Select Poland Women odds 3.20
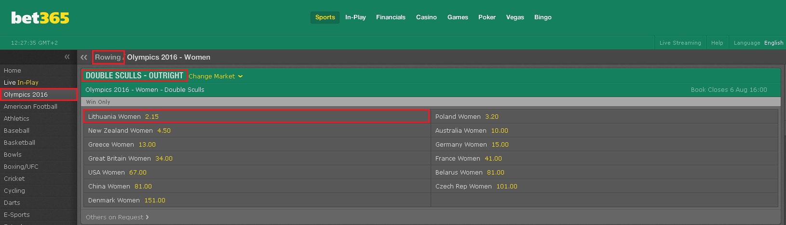The height and width of the screenshot is (225, 786). tap(604, 117)
